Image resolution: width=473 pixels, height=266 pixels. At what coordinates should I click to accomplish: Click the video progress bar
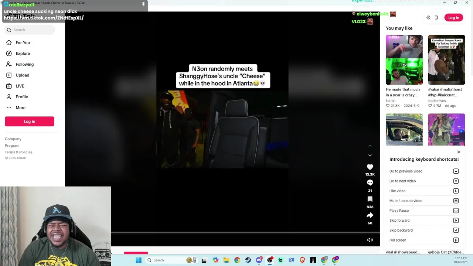point(245,233)
